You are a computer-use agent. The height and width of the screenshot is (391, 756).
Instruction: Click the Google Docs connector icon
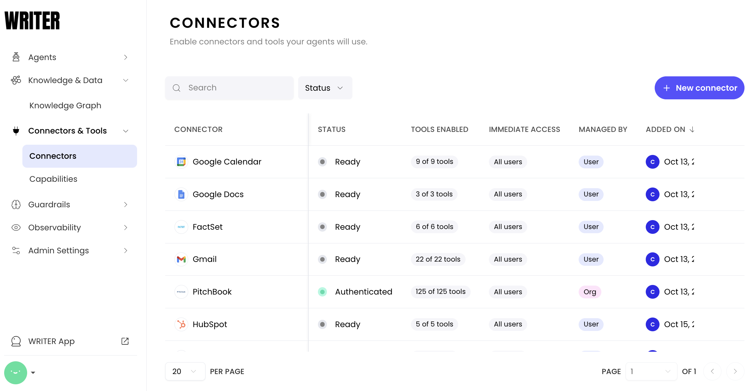pos(181,194)
